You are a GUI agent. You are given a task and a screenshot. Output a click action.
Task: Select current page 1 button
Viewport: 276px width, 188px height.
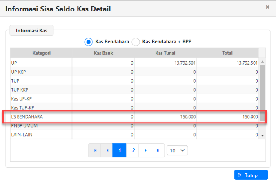pos(120,150)
